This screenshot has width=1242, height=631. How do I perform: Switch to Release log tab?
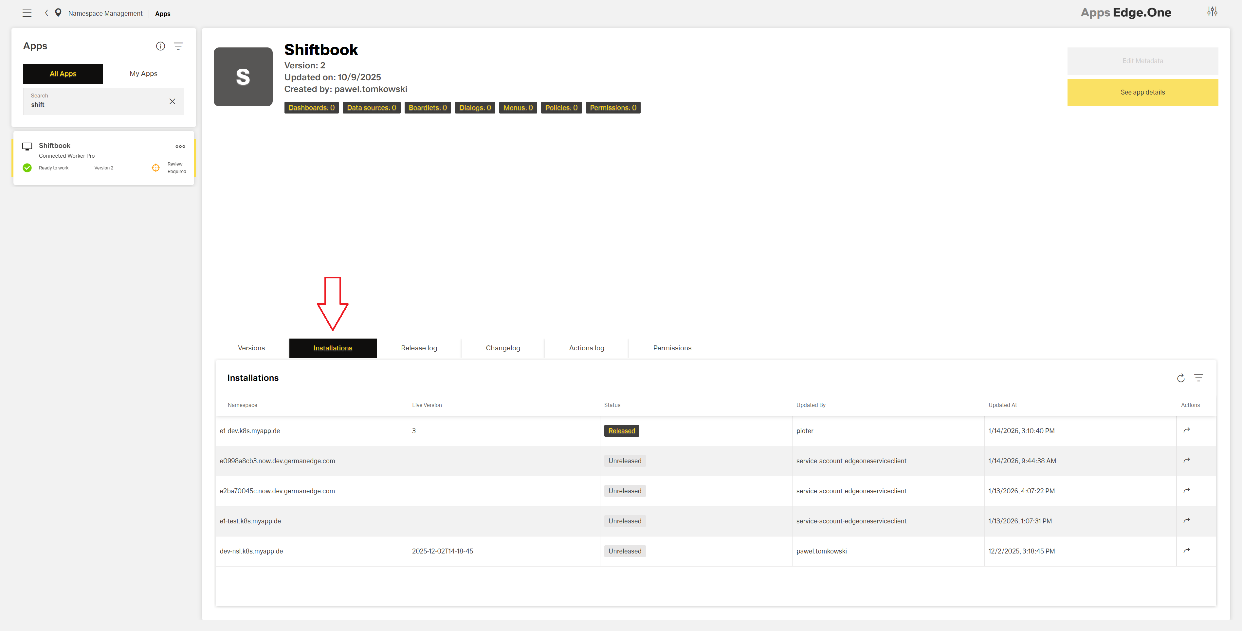pos(419,348)
